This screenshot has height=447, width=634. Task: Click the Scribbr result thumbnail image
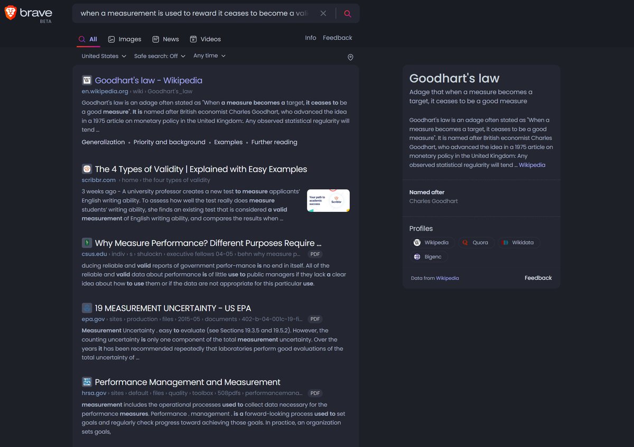pos(328,201)
